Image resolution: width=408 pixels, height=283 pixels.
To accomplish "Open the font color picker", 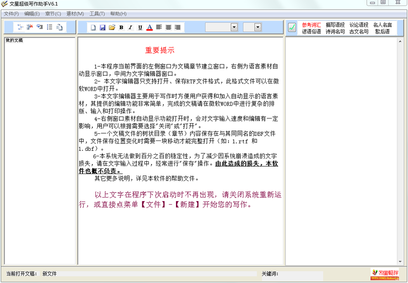I will [149, 27].
